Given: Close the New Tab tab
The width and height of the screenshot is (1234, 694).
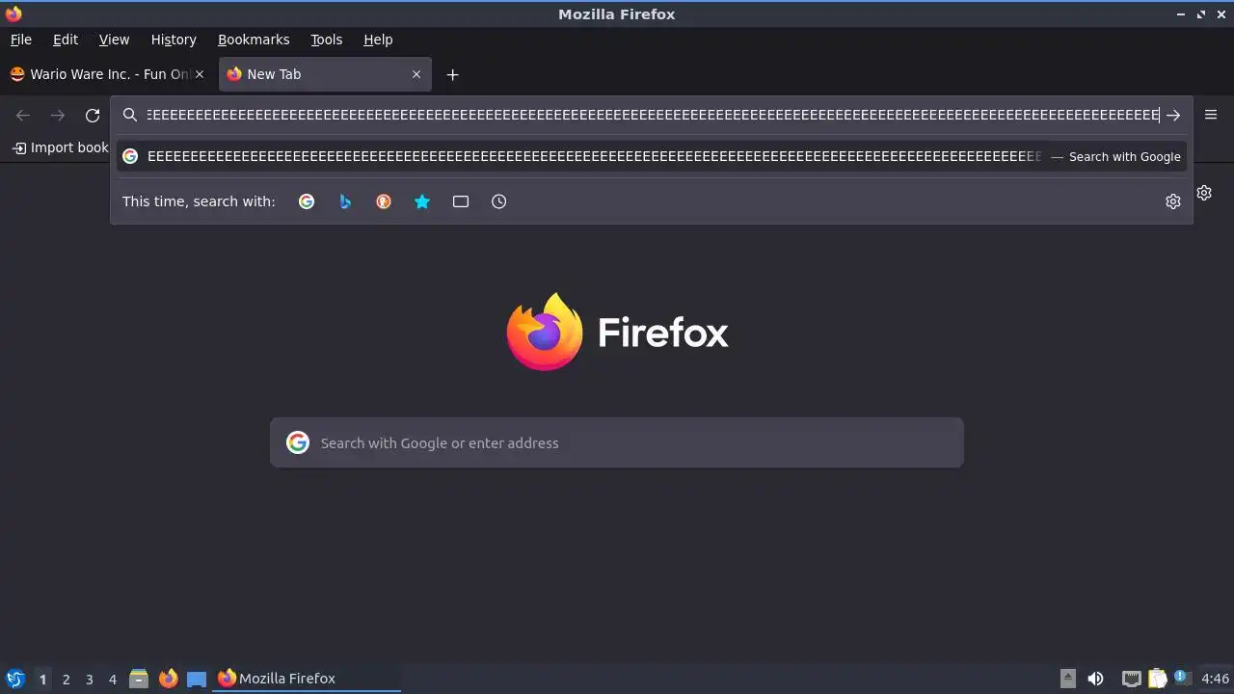Looking at the screenshot, I should click(416, 74).
